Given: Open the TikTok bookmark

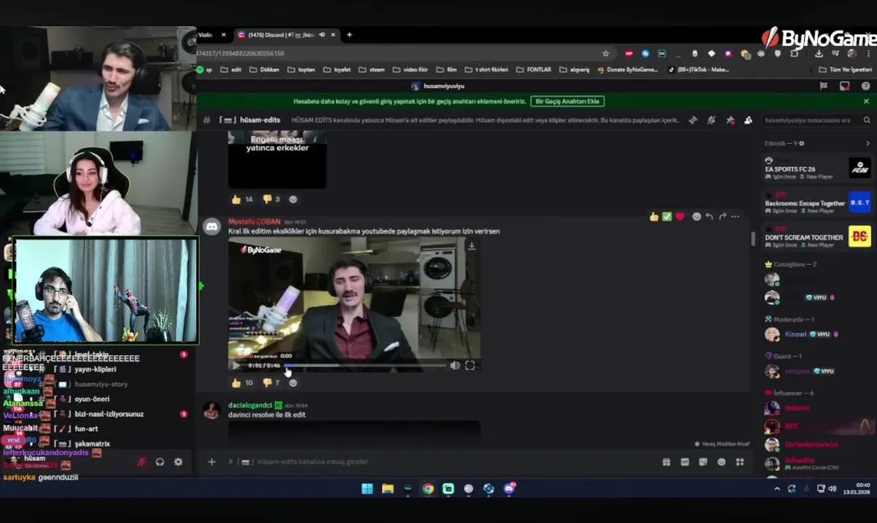Looking at the screenshot, I should 697,70.
